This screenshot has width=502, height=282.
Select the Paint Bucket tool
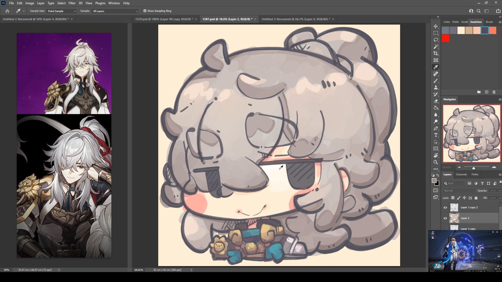436,108
